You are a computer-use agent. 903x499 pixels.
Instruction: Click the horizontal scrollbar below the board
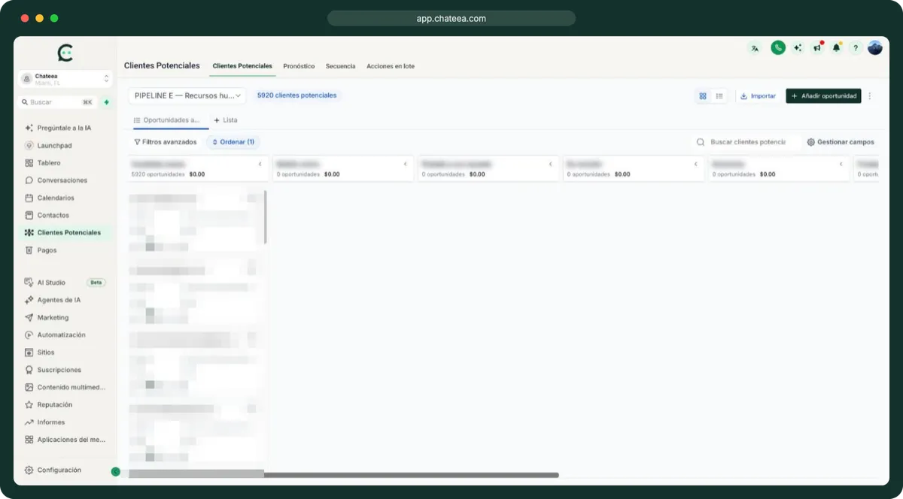point(344,475)
